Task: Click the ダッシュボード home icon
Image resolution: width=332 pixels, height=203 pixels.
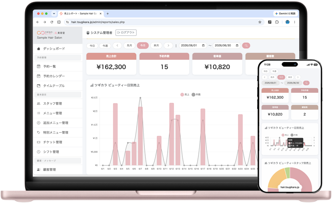Action: pyautogui.click(x=38, y=49)
